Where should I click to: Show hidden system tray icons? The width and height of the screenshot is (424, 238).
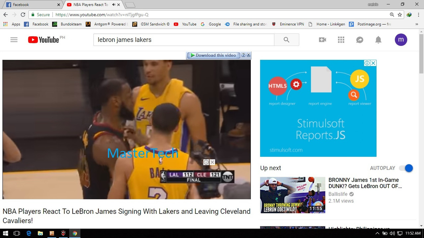click(377, 233)
